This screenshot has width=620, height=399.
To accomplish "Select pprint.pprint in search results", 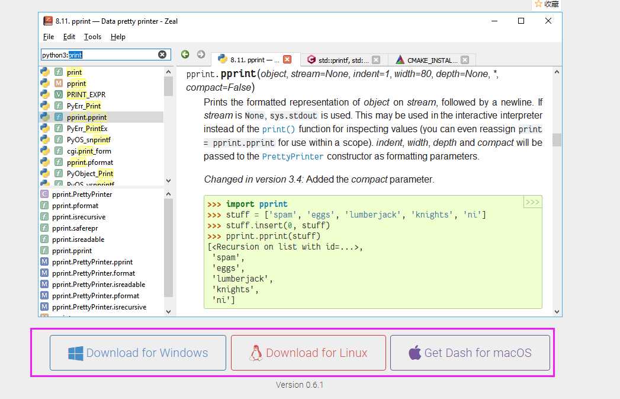I will tap(102, 117).
